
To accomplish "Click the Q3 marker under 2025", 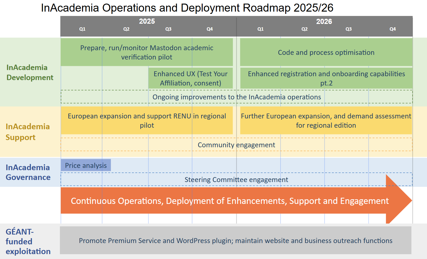I will coord(168,29).
